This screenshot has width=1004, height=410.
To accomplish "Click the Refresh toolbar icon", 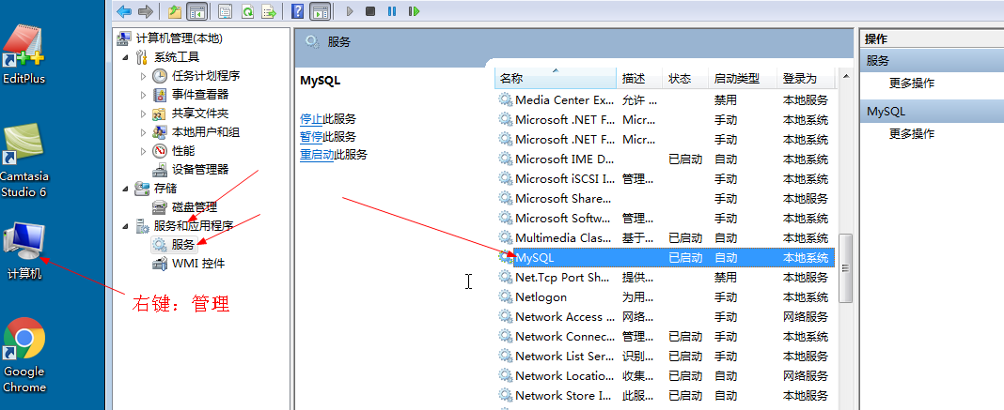I will (x=247, y=11).
